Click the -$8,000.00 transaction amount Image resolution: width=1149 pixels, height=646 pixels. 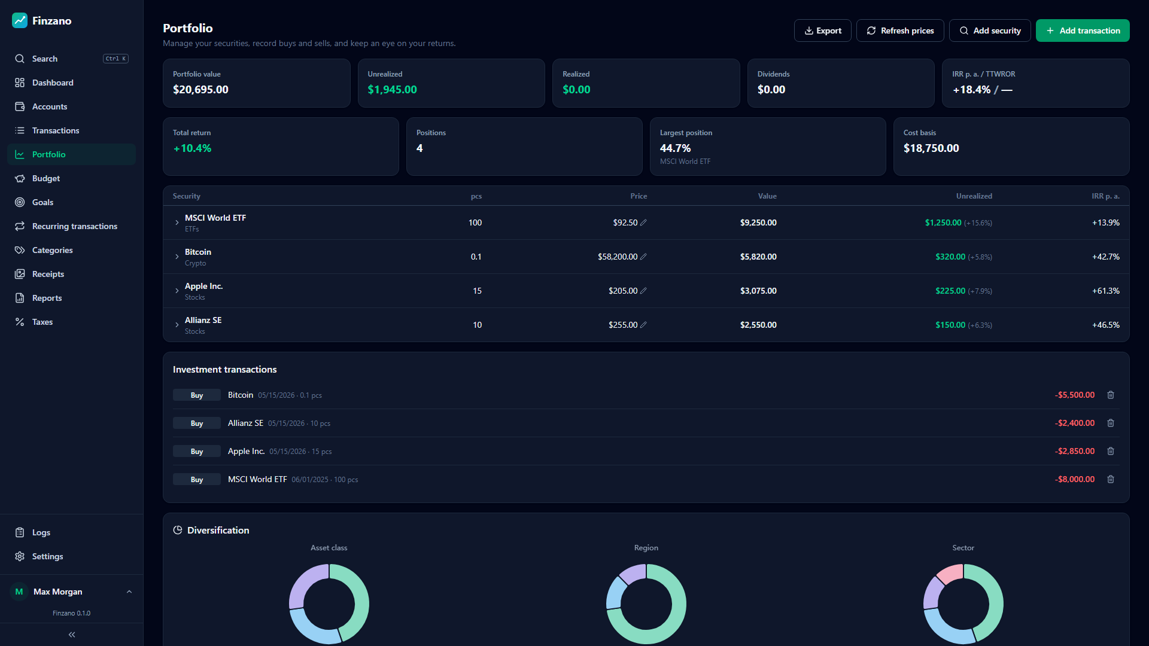click(x=1075, y=479)
